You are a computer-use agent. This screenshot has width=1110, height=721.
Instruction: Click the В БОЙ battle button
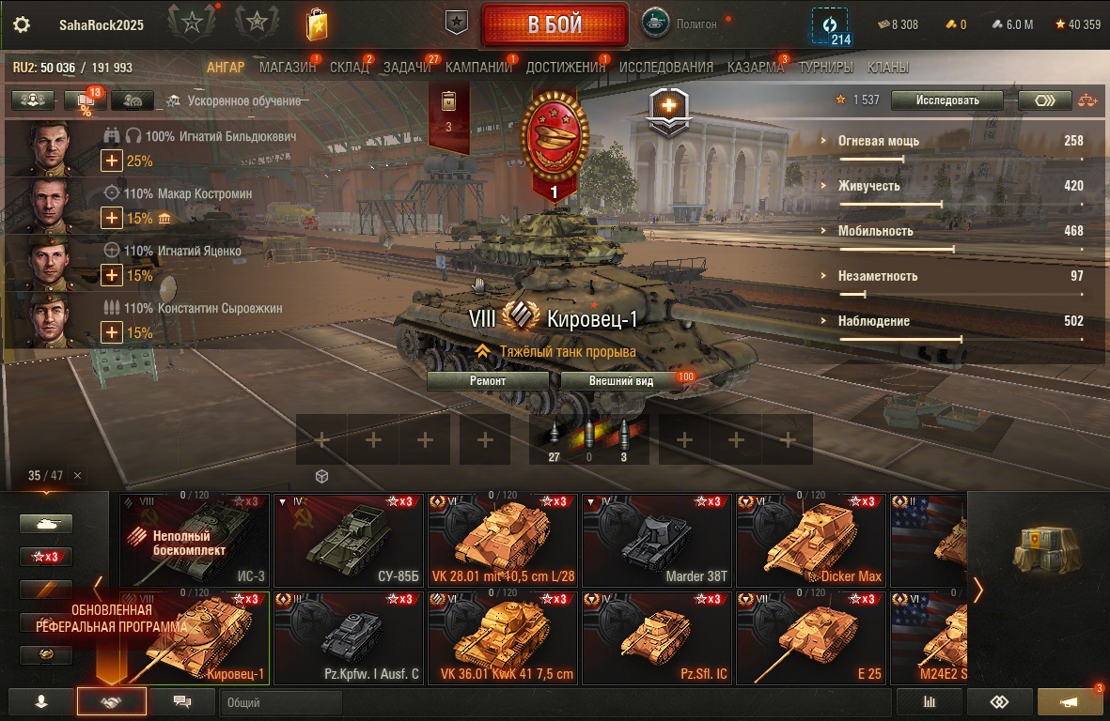pyautogui.click(x=555, y=24)
